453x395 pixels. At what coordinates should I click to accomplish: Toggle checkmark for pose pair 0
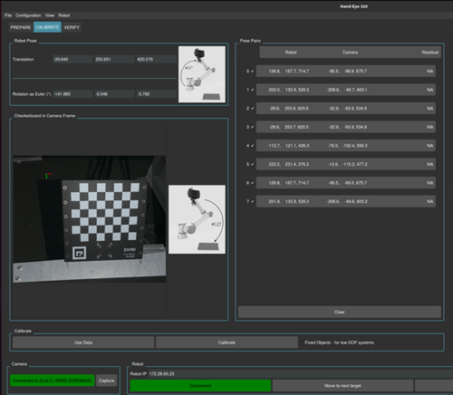click(x=252, y=72)
